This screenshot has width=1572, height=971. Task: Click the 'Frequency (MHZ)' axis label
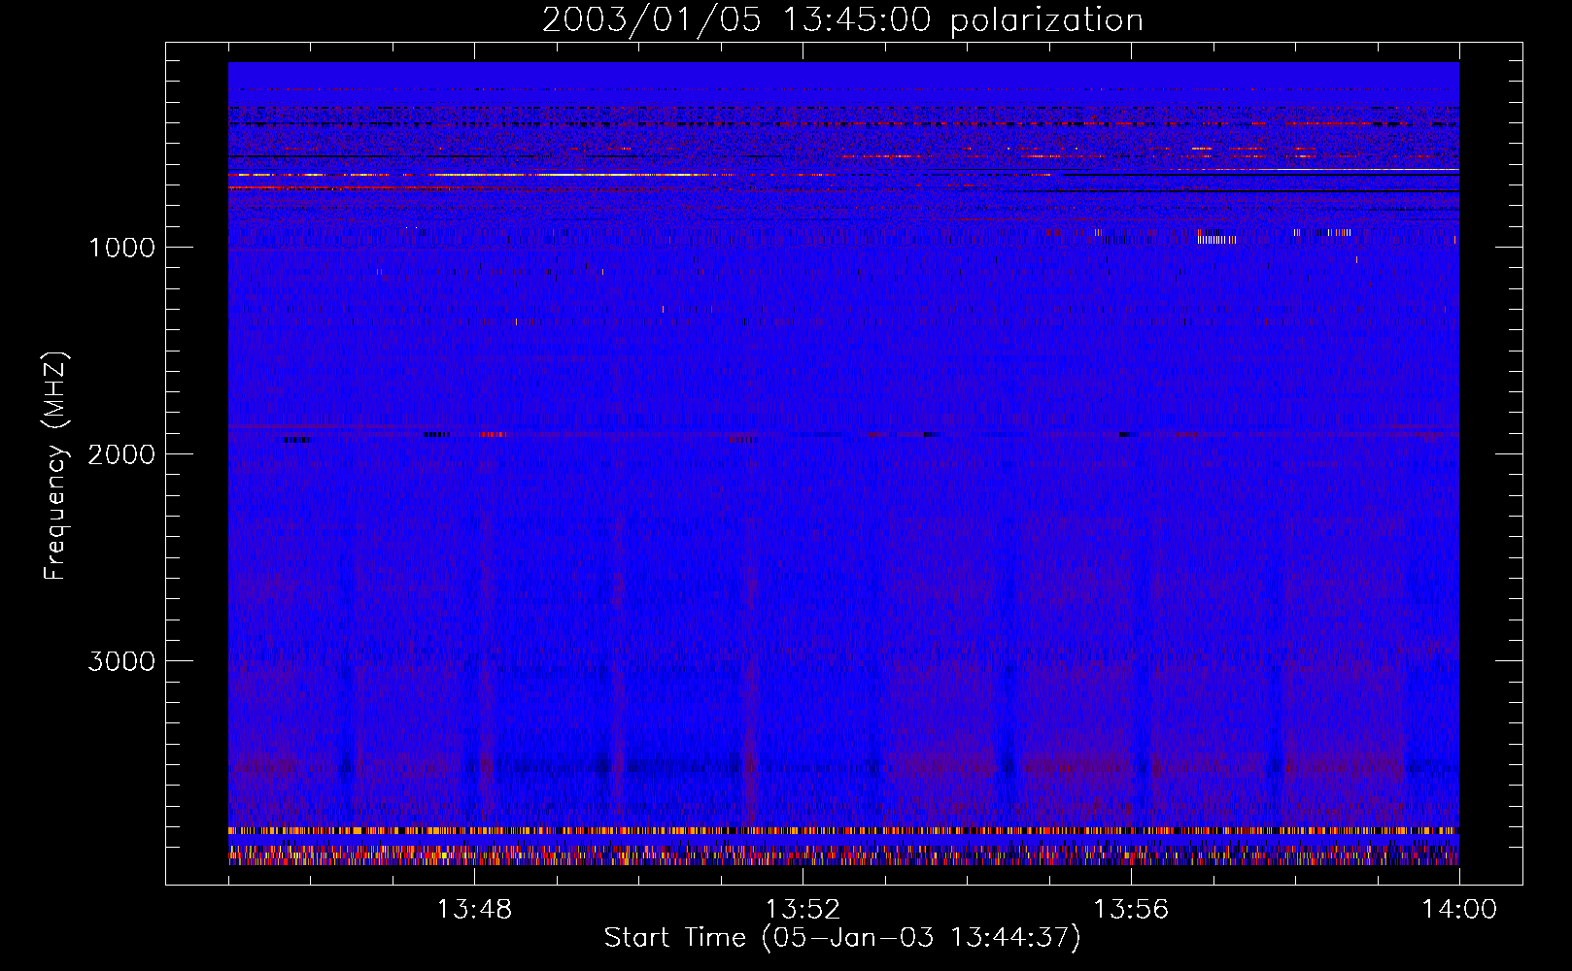tap(55, 465)
